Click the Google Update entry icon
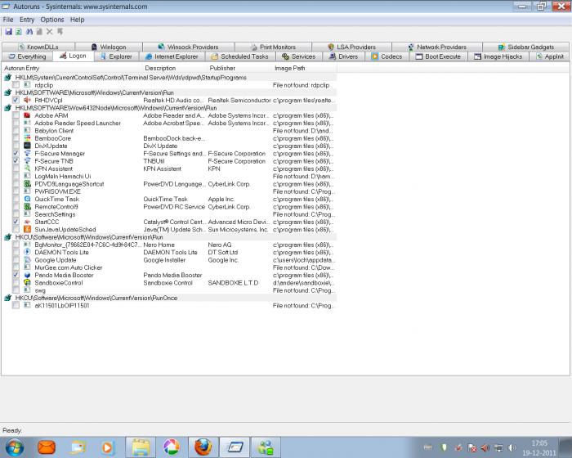Viewport: 572px width, 458px height. [27, 260]
